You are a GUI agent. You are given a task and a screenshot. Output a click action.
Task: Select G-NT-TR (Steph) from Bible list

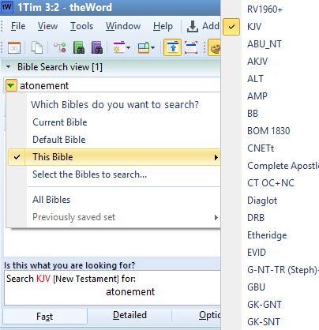tap(283, 270)
